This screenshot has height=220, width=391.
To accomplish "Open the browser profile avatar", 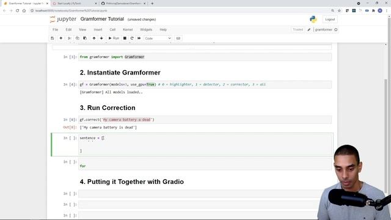I will [x=380, y=11].
